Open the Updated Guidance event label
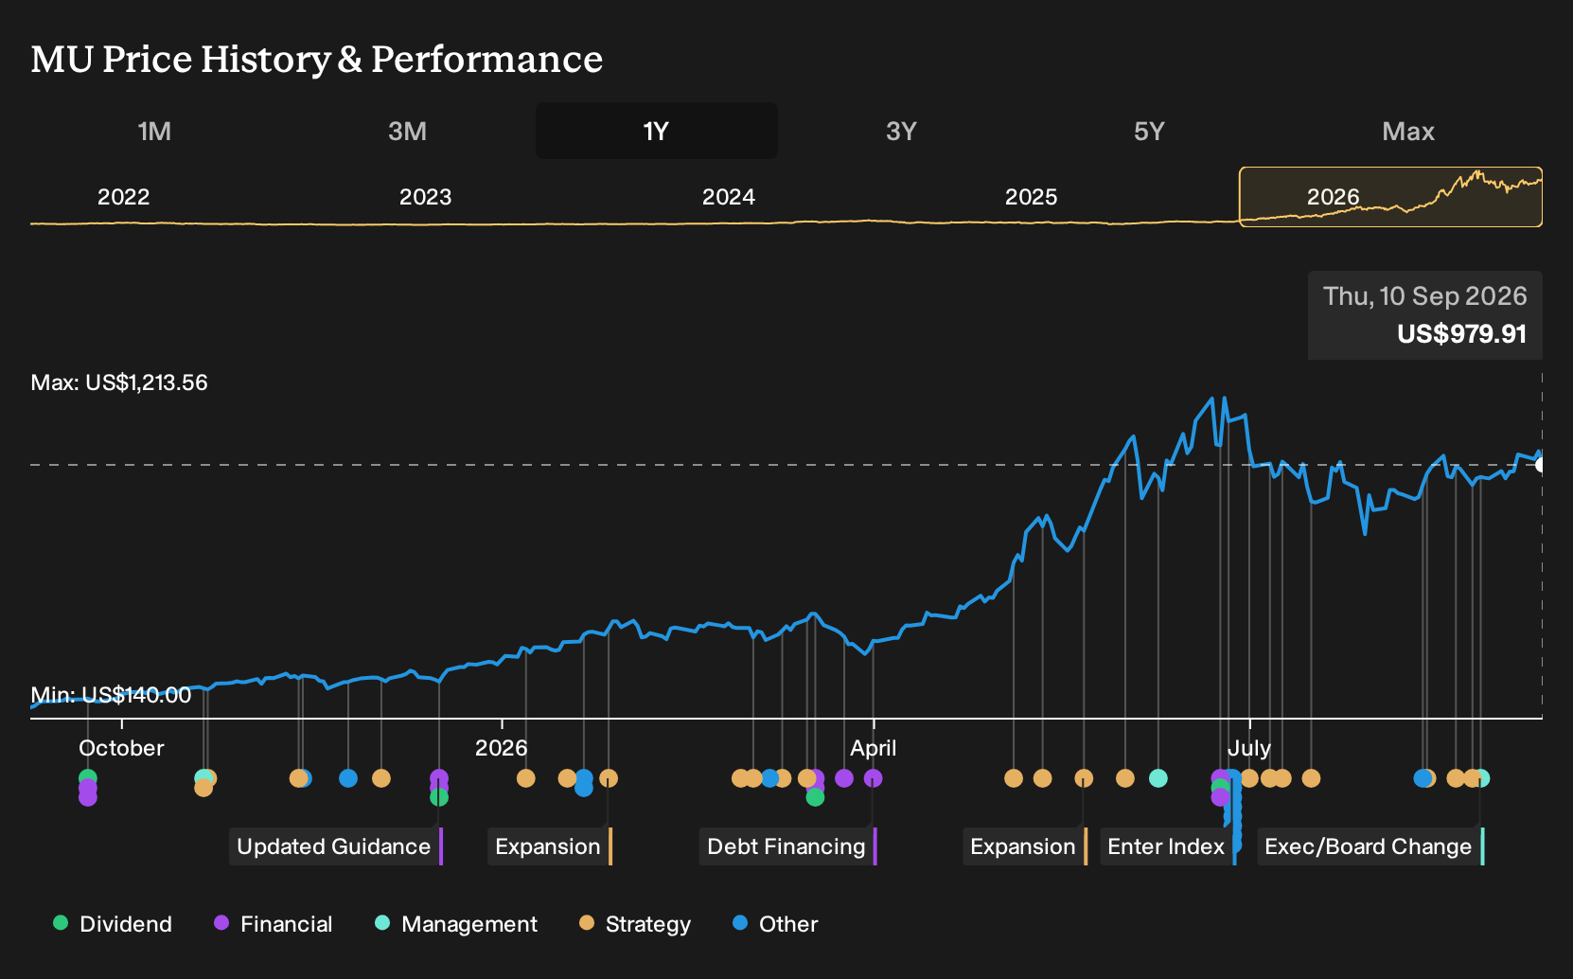The width and height of the screenshot is (1573, 979). [x=336, y=846]
